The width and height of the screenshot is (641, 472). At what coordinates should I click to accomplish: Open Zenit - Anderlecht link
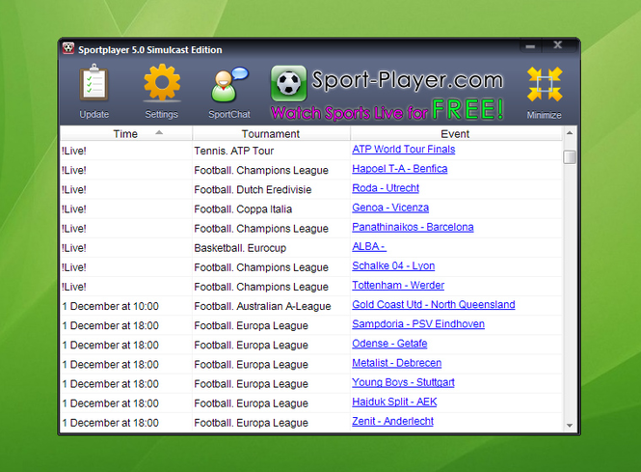(392, 421)
